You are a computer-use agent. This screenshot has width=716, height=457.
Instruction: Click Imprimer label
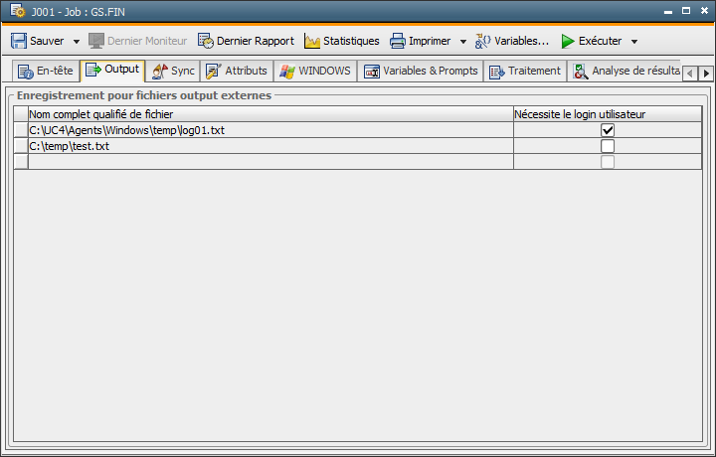pos(430,41)
